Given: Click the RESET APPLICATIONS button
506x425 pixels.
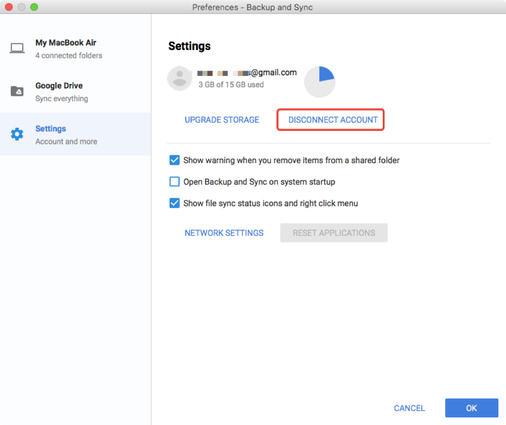Looking at the screenshot, I should (333, 233).
